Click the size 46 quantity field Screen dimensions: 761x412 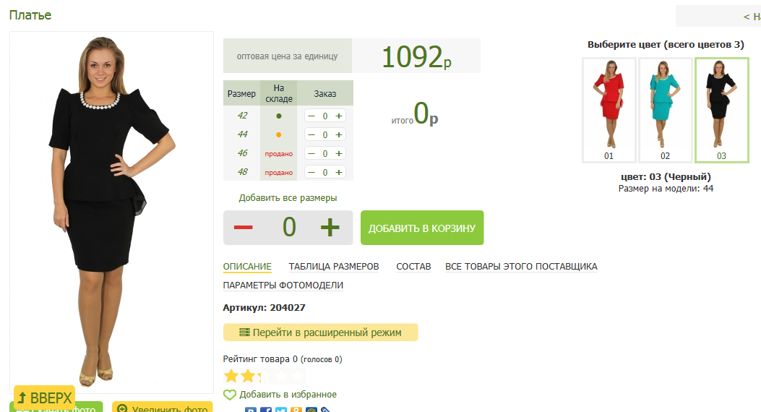(325, 153)
